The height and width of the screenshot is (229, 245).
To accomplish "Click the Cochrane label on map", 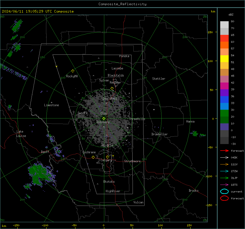I will pos(89,152).
